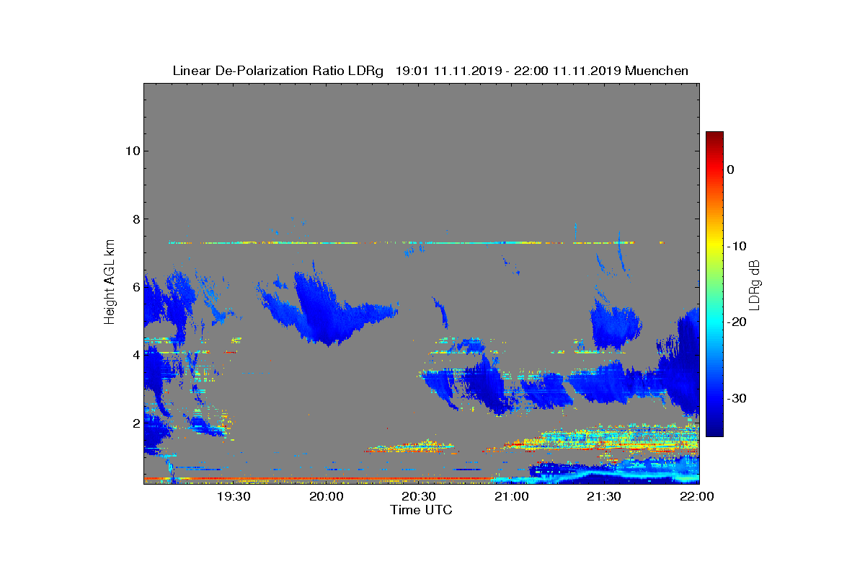Viewport: 865px width, 577px height.
Task: Click the yellow -10 dB colorbar region
Action: pos(714,246)
